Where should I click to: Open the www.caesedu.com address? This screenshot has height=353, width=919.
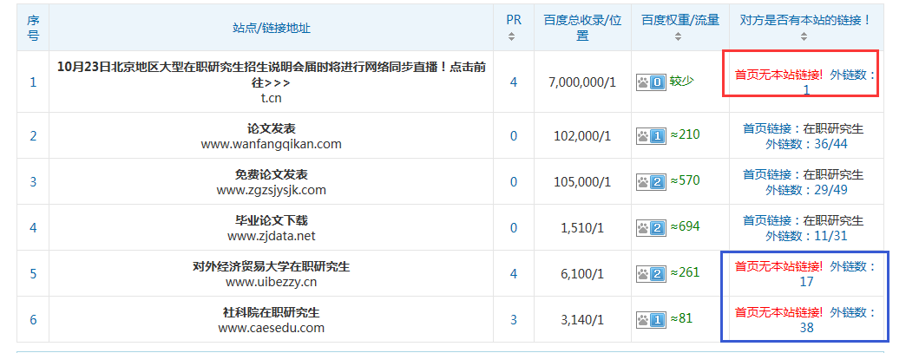click(271, 328)
